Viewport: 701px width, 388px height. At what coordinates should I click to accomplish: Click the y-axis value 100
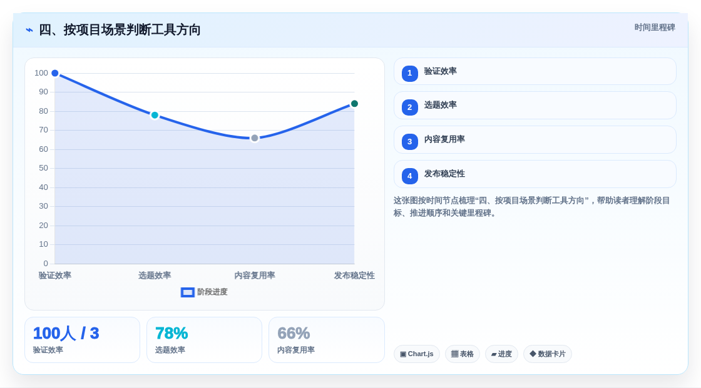(41, 72)
